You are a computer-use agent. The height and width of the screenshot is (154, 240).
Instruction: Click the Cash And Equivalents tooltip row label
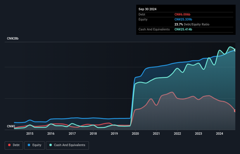point(154,29)
